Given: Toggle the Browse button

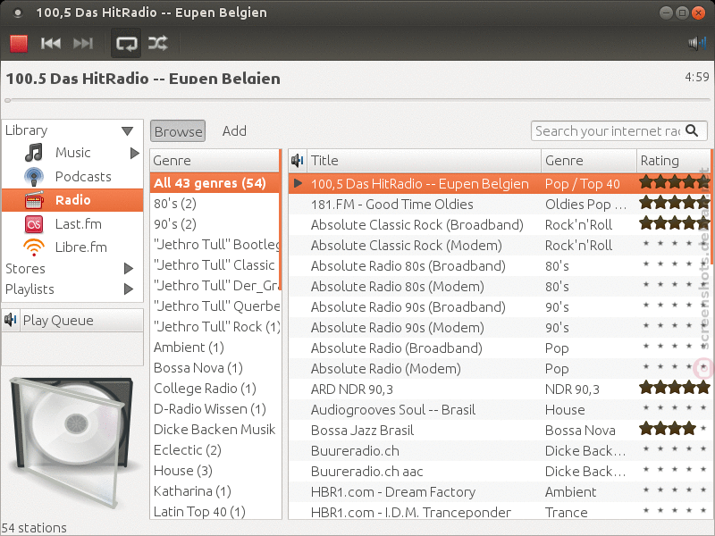Looking at the screenshot, I should 178,131.
